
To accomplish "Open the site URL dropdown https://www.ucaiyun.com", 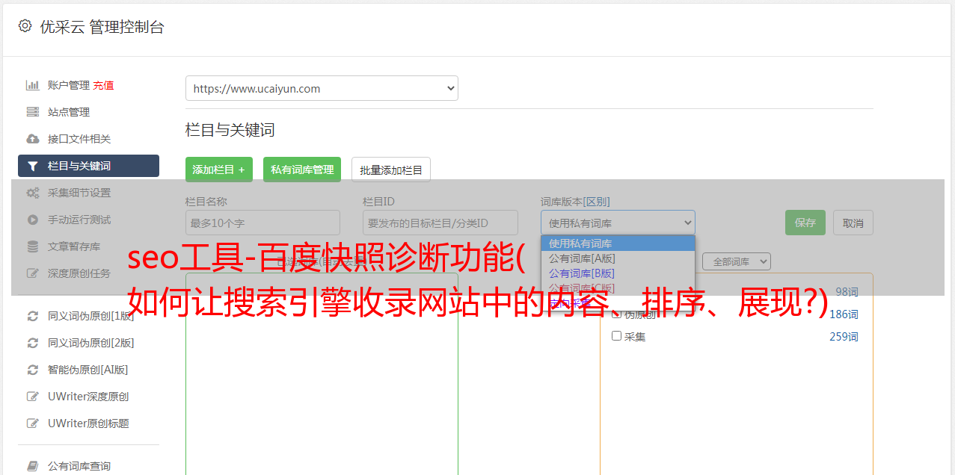I will point(322,88).
